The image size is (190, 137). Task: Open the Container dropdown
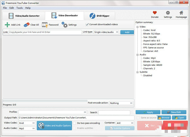tap(125, 123)
